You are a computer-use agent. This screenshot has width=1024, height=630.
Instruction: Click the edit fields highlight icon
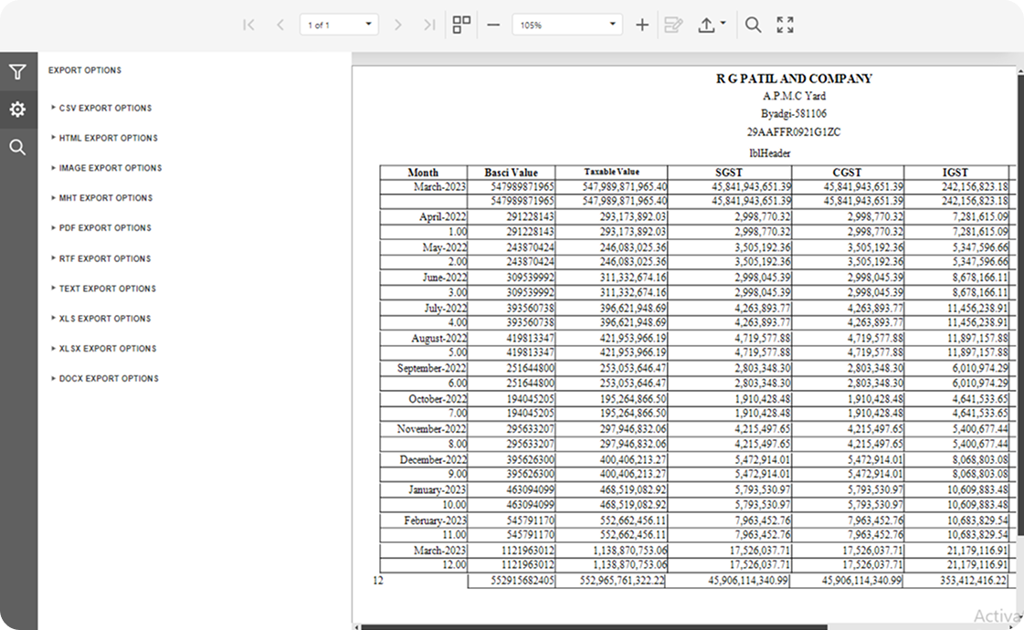pos(673,25)
